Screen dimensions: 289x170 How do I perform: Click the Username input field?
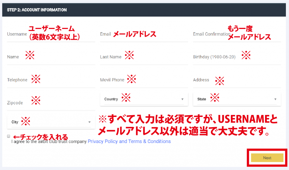click(51, 34)
